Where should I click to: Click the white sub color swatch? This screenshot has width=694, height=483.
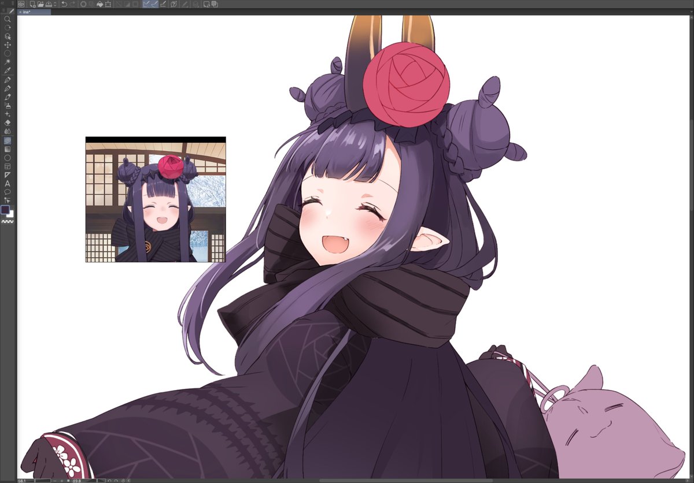coord(10,214)
